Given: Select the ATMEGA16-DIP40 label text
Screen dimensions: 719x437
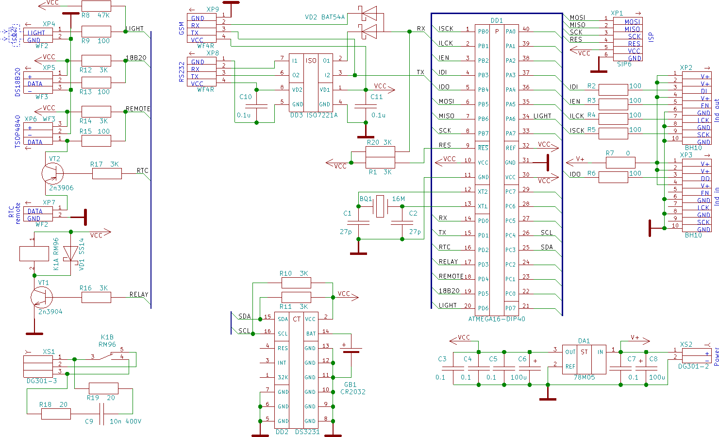Looking at the screenshot, I should pos(496,319).
